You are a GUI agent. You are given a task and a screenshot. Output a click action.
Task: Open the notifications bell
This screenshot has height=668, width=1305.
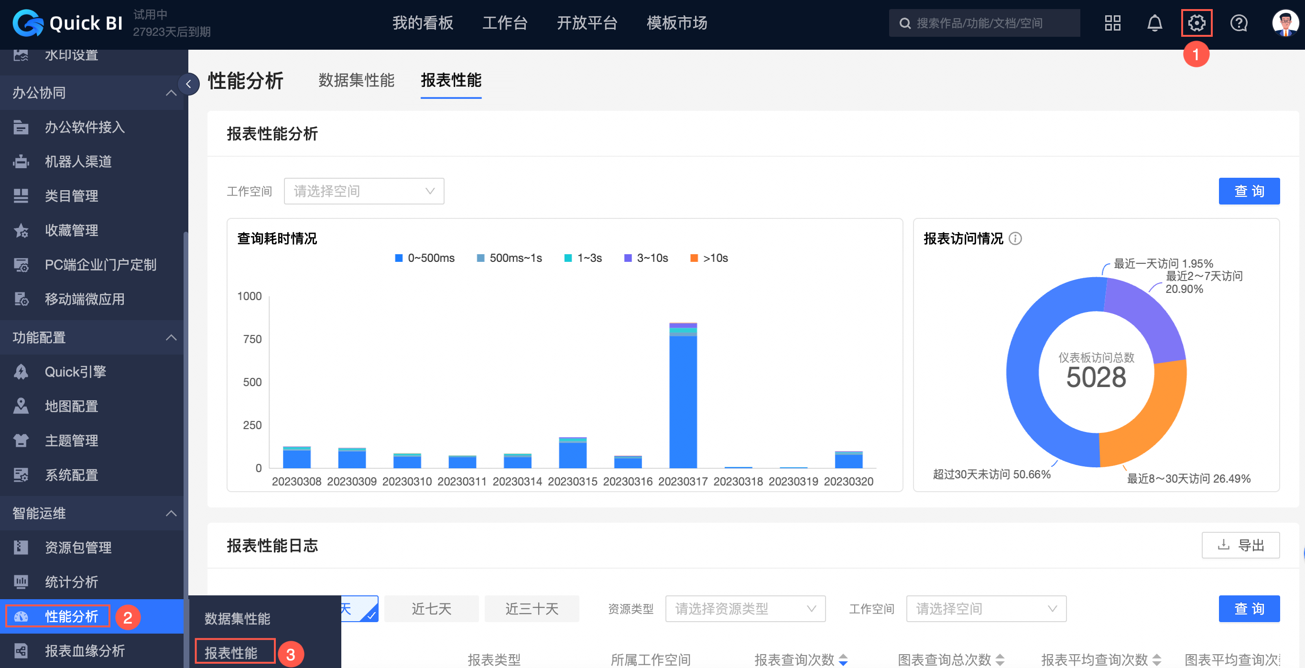click(1154, 23)
